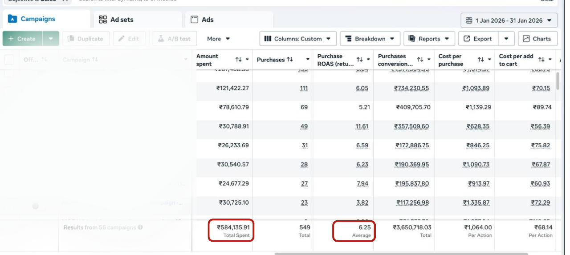
Task: Click info icon beside Results from 56 campaigns
Action: click(140, 227)
